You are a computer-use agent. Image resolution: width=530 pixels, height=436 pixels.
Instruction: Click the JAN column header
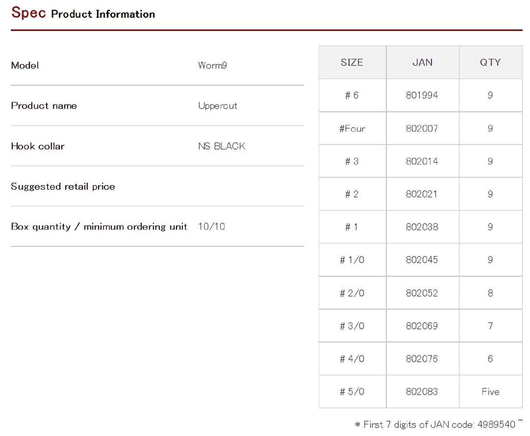pyautogui.click(x=422, y=63)
